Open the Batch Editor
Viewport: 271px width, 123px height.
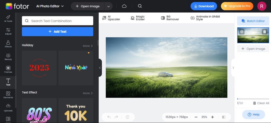click(253, 21)
